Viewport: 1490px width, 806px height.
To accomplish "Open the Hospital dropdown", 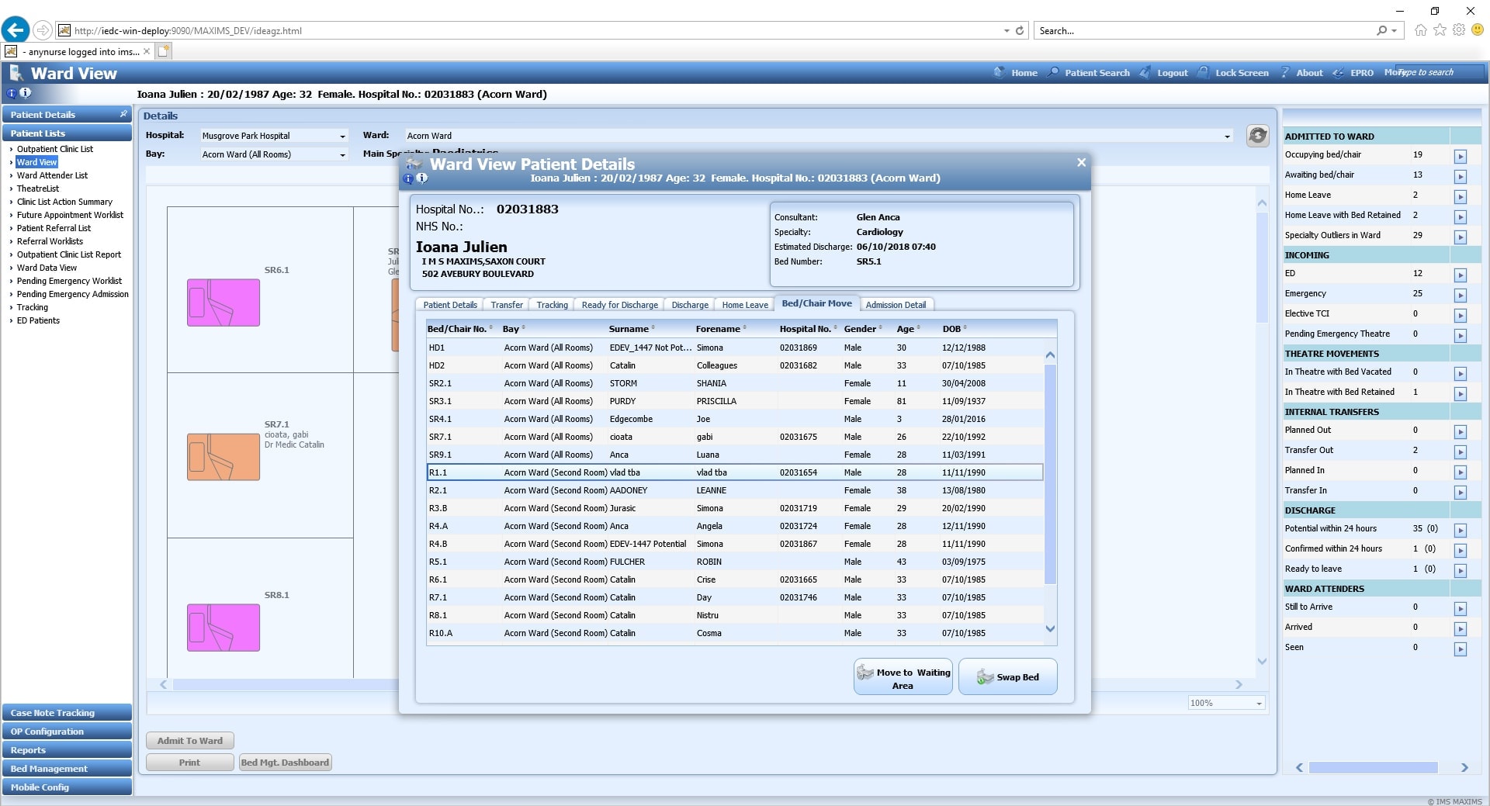I will [x=273, y=136].
